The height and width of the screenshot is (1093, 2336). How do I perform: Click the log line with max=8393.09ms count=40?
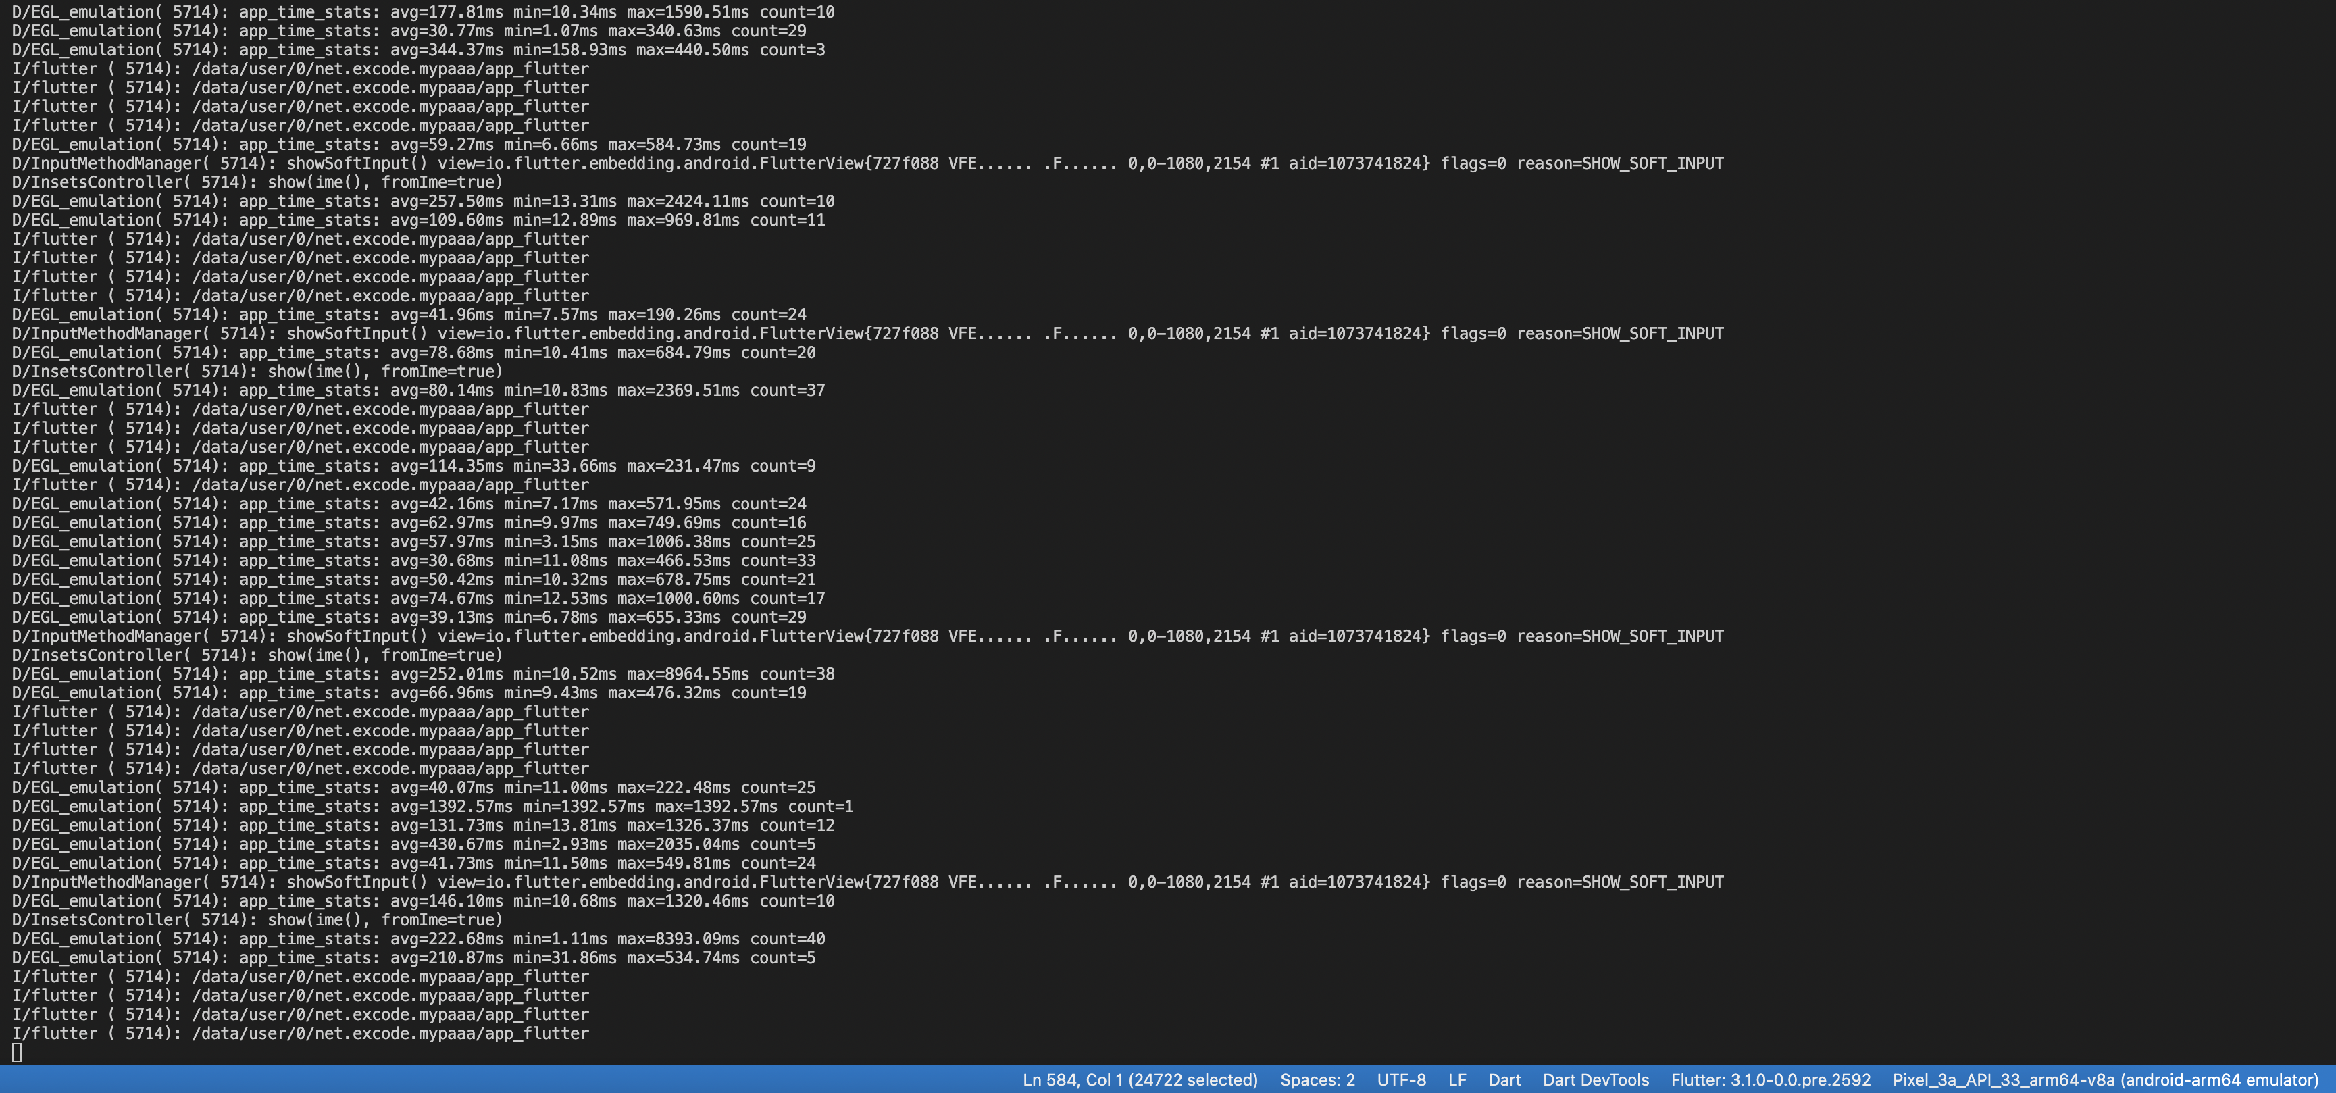[418, 939]
